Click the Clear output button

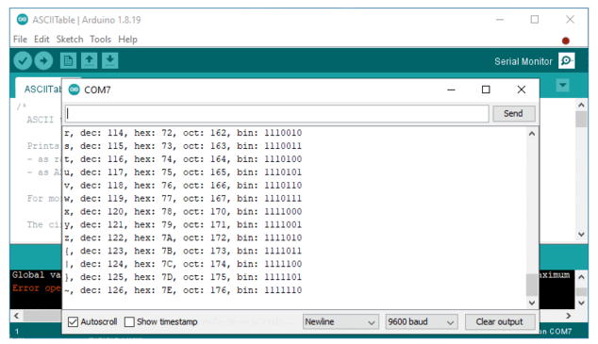[500, 322]
